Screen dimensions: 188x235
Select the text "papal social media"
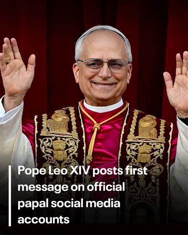[x=69, y=204]
